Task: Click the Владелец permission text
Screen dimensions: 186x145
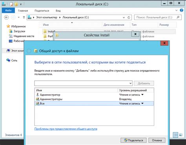Action: [125, 99]
